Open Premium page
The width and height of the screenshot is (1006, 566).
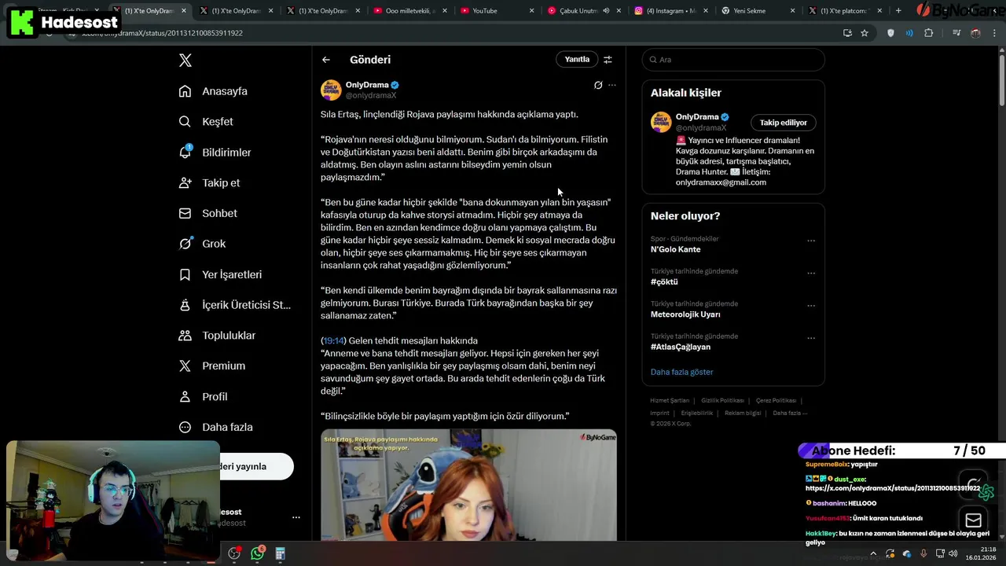(212, 366)
